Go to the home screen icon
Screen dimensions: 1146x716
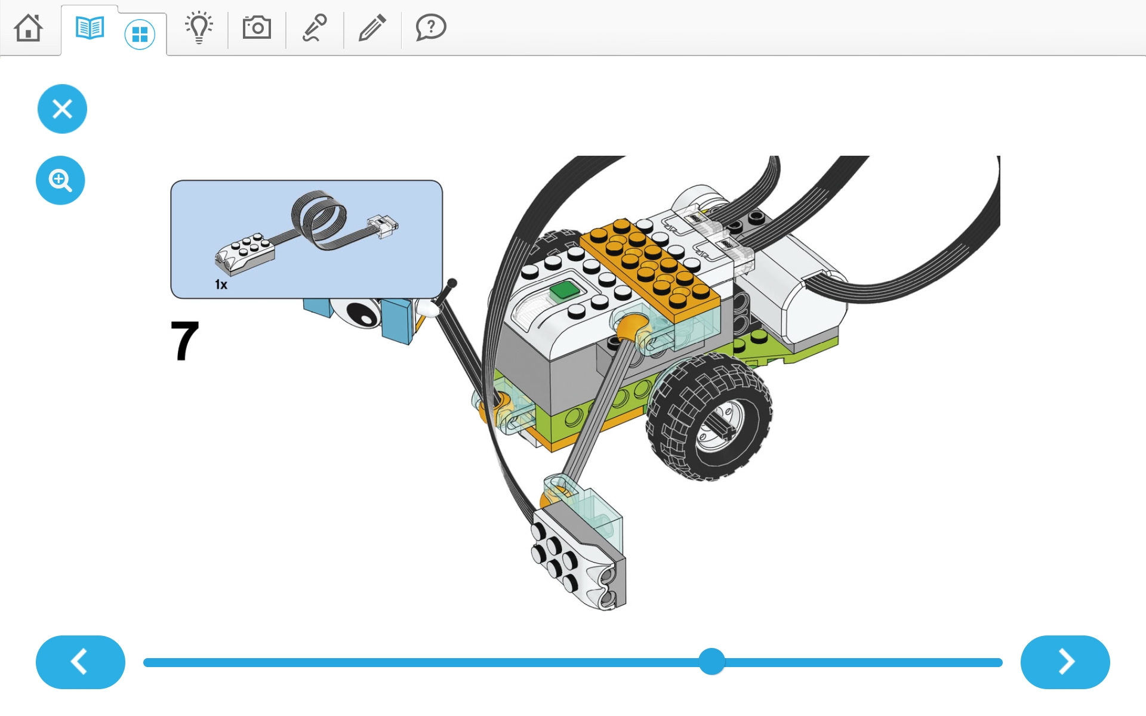pos(28,27)
